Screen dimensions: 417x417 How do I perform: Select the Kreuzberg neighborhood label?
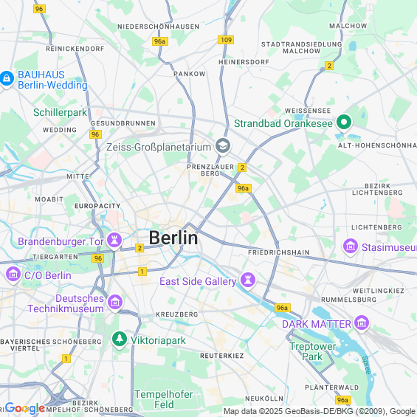(177, 314)
